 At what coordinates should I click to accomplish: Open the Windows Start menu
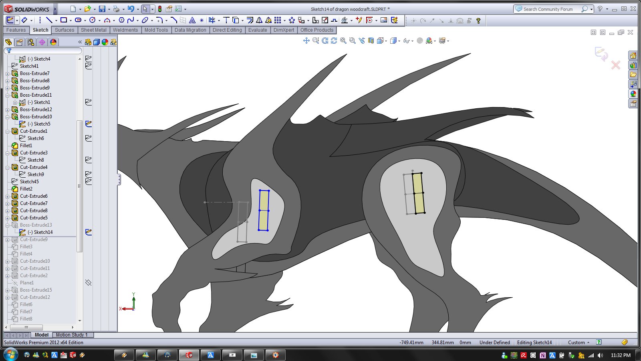[10, 355]
